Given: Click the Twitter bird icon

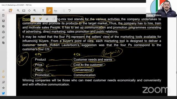Looking at the screenshot, I should point(3,93).
